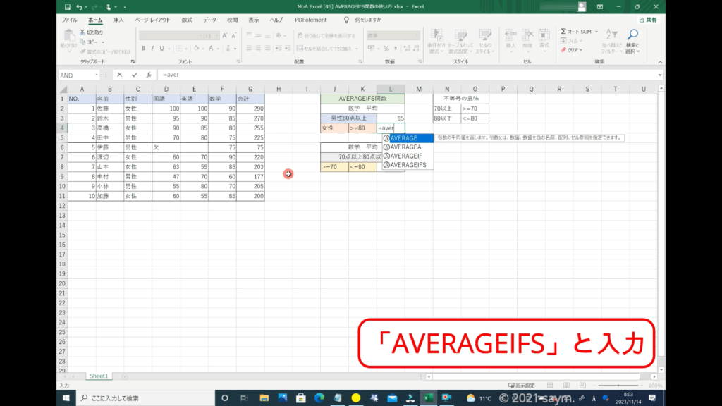Screen dimensions: 722x406
Task: Click the AutoSum sigma icon
Action: pyautogui.click(x=563, y=32)
